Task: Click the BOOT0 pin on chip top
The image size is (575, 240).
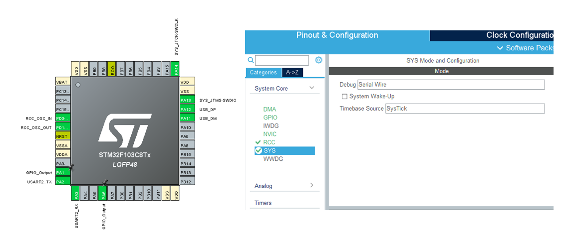Action: tap(112, 69)
